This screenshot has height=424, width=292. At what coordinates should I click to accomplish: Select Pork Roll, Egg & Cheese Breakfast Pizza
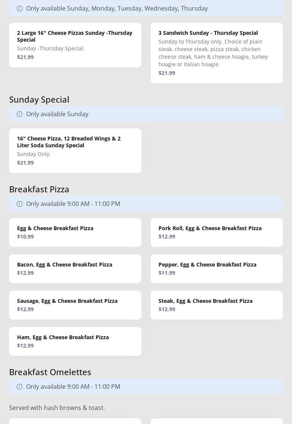tap(217, 232)
